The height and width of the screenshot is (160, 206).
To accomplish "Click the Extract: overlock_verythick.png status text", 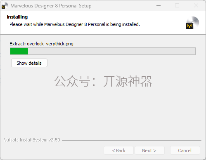I will [x=41, y=44].
